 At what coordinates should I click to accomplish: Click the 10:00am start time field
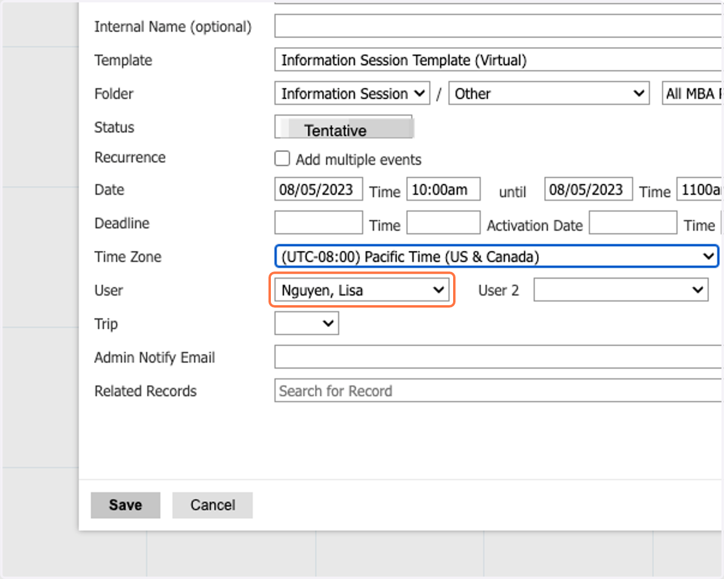coord(443,189)
